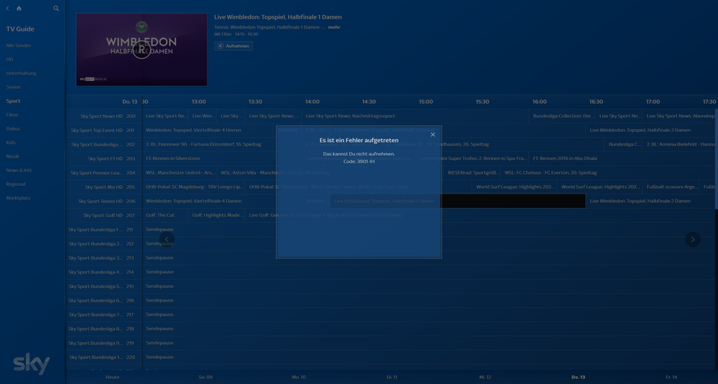
Task: Switch to 'Di. 11' day tab
Action: (x=392, y=377)
